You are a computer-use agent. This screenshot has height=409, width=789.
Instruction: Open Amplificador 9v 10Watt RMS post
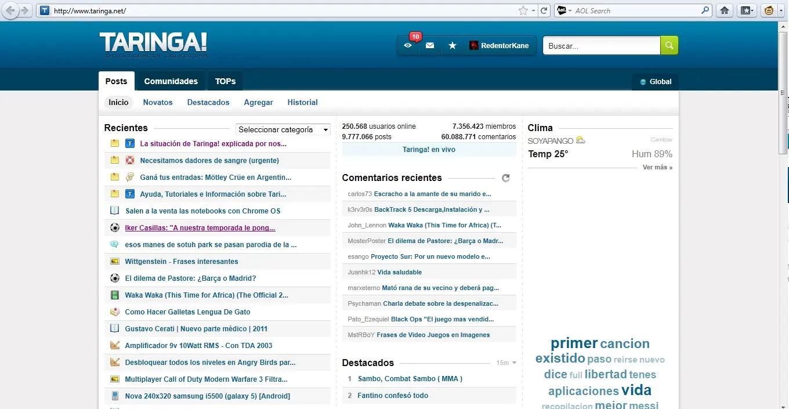tap(198, 346)
